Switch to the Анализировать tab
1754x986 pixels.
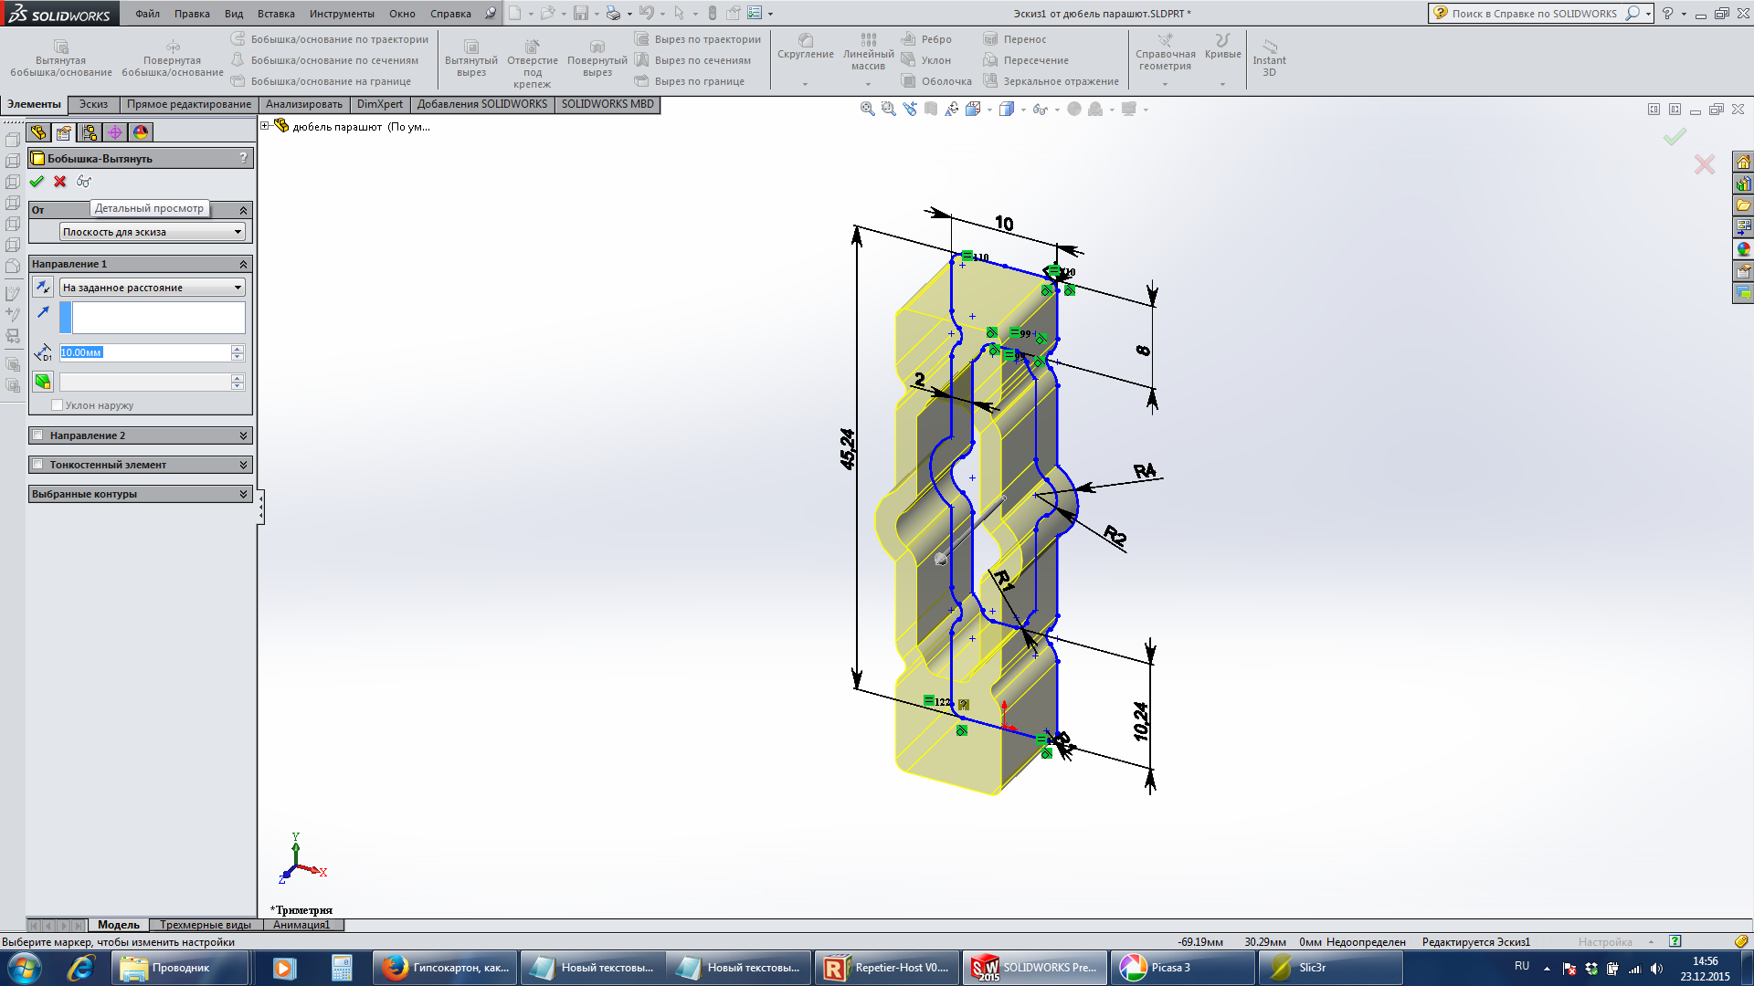click(304, 104)
